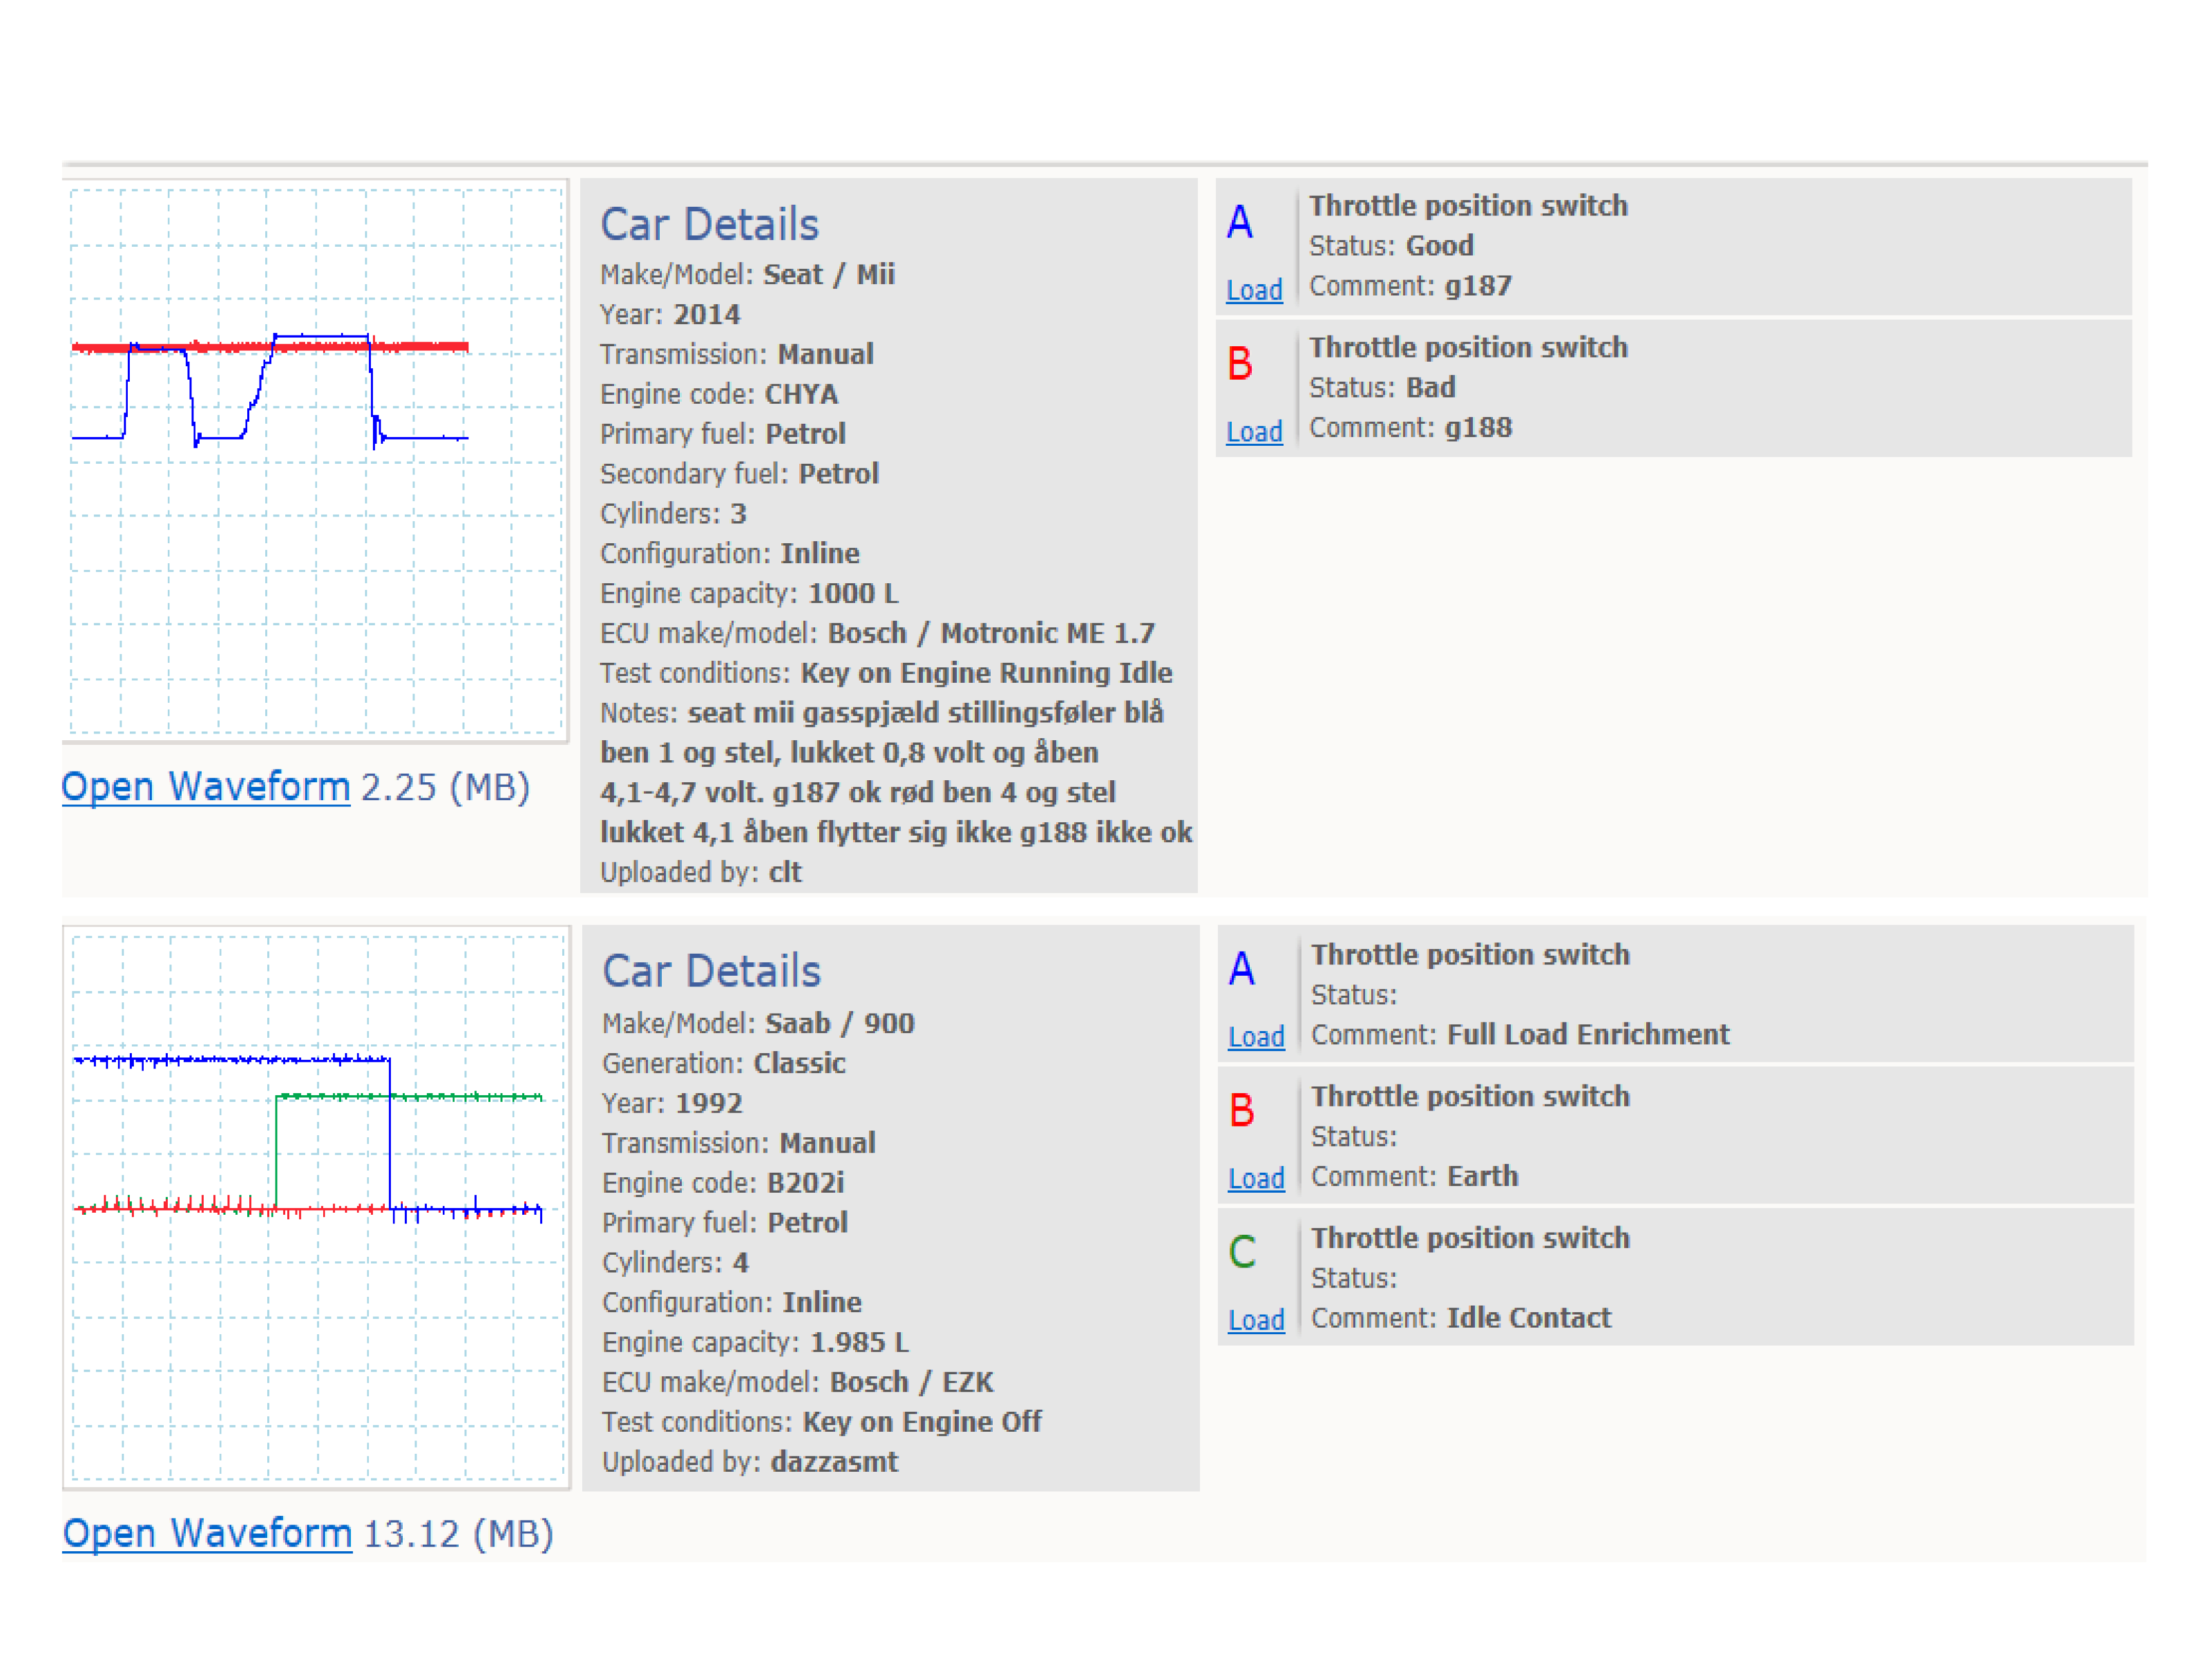Click blue channel A letter for Seat
This screenshot has width=2189, height=1680.
click(x=1240, y=222)
